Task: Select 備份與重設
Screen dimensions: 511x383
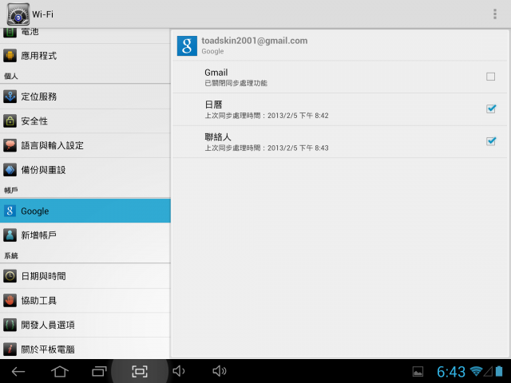Action: [85, 170]
